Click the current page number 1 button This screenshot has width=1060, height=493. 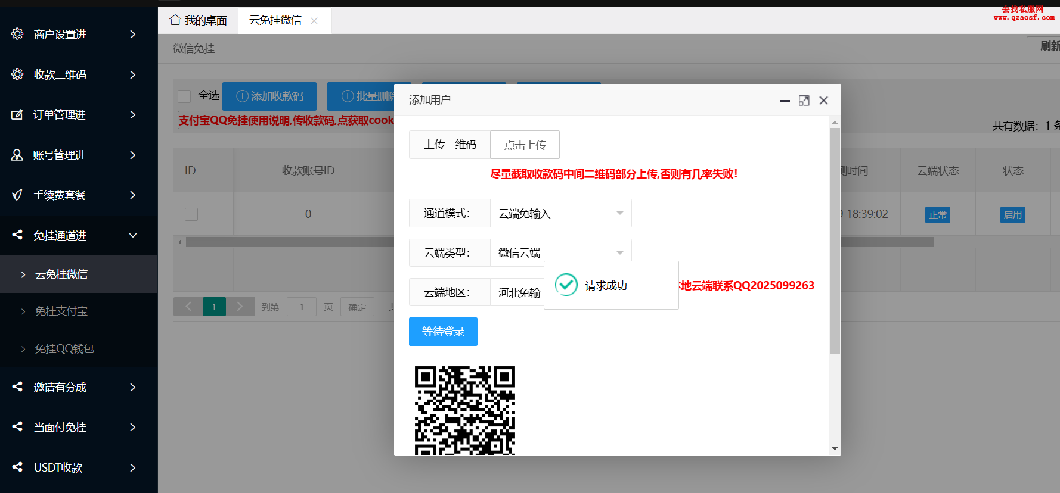(214, 307)
